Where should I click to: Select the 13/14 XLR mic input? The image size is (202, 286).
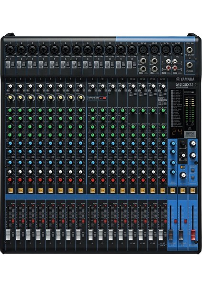[x=143, y=50]
